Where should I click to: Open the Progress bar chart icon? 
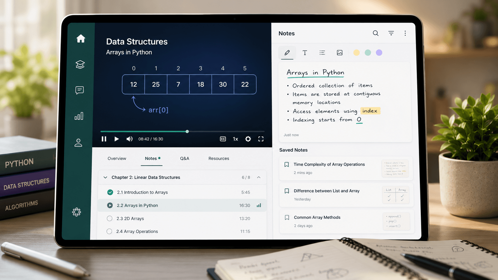tap(79, 116)
